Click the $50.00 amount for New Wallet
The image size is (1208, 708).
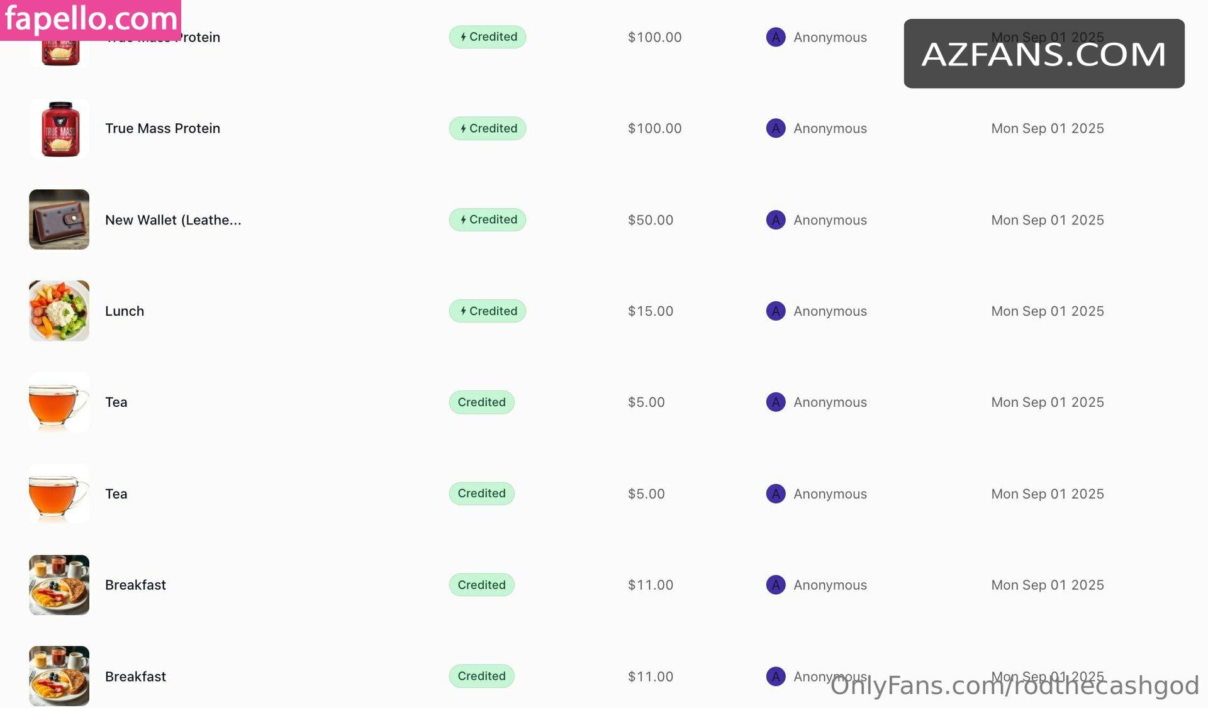point(650,219)
